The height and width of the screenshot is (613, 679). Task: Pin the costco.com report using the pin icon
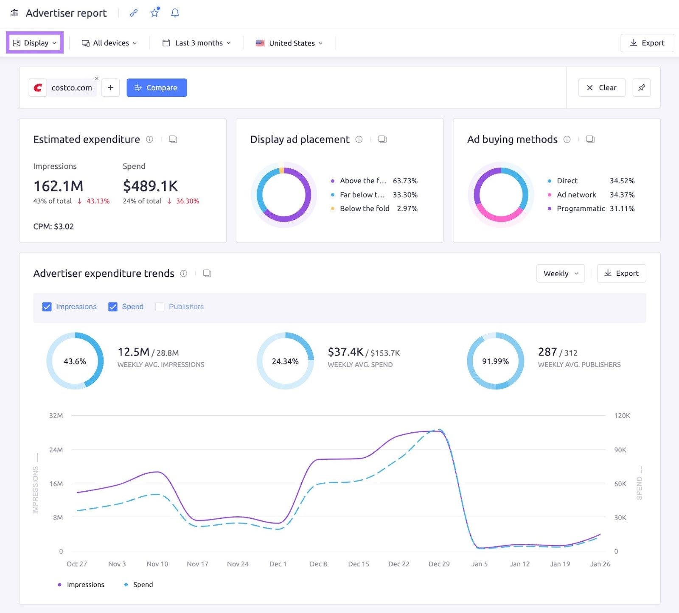coord(641,87)
